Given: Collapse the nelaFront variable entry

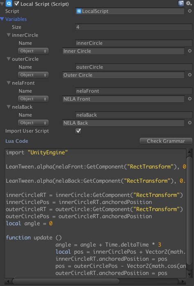Looking at the screenshot, I should (9, 83).
